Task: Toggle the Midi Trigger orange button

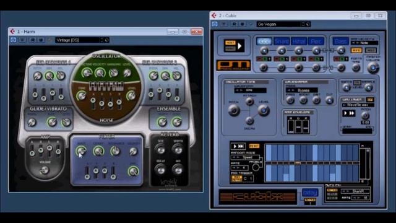Action: point(236,178)
